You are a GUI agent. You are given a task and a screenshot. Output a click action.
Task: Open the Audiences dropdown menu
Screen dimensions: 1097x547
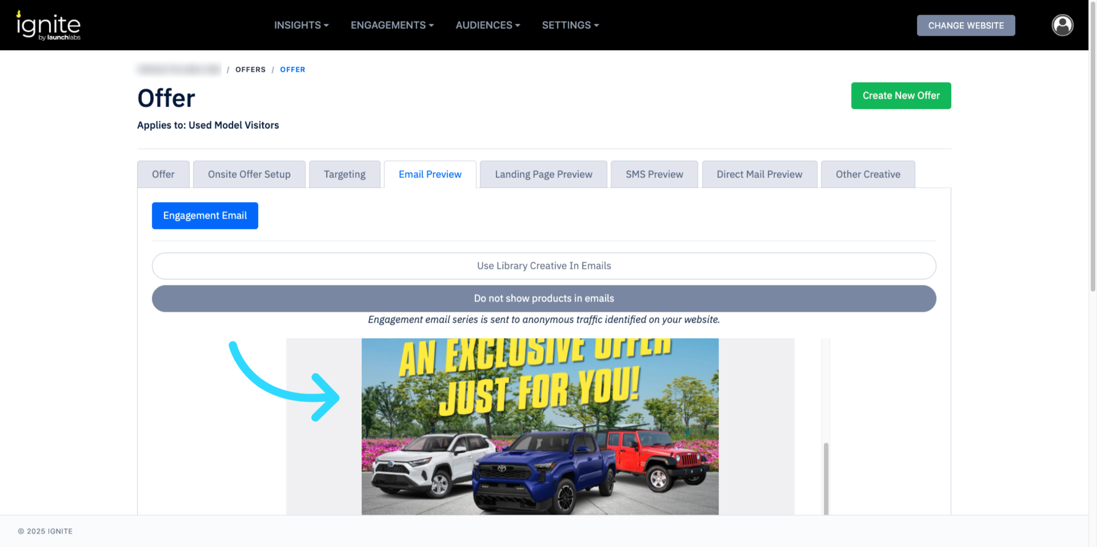point(487,25)
